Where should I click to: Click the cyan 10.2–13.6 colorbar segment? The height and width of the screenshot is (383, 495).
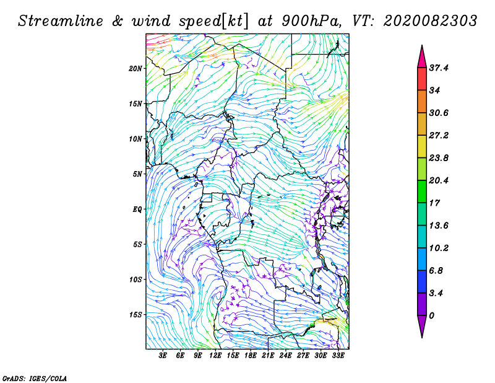click(x=422, y=237)
